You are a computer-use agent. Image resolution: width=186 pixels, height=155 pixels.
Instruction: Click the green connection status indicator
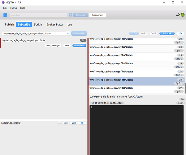pyautogui.click(x=183, y=15)
